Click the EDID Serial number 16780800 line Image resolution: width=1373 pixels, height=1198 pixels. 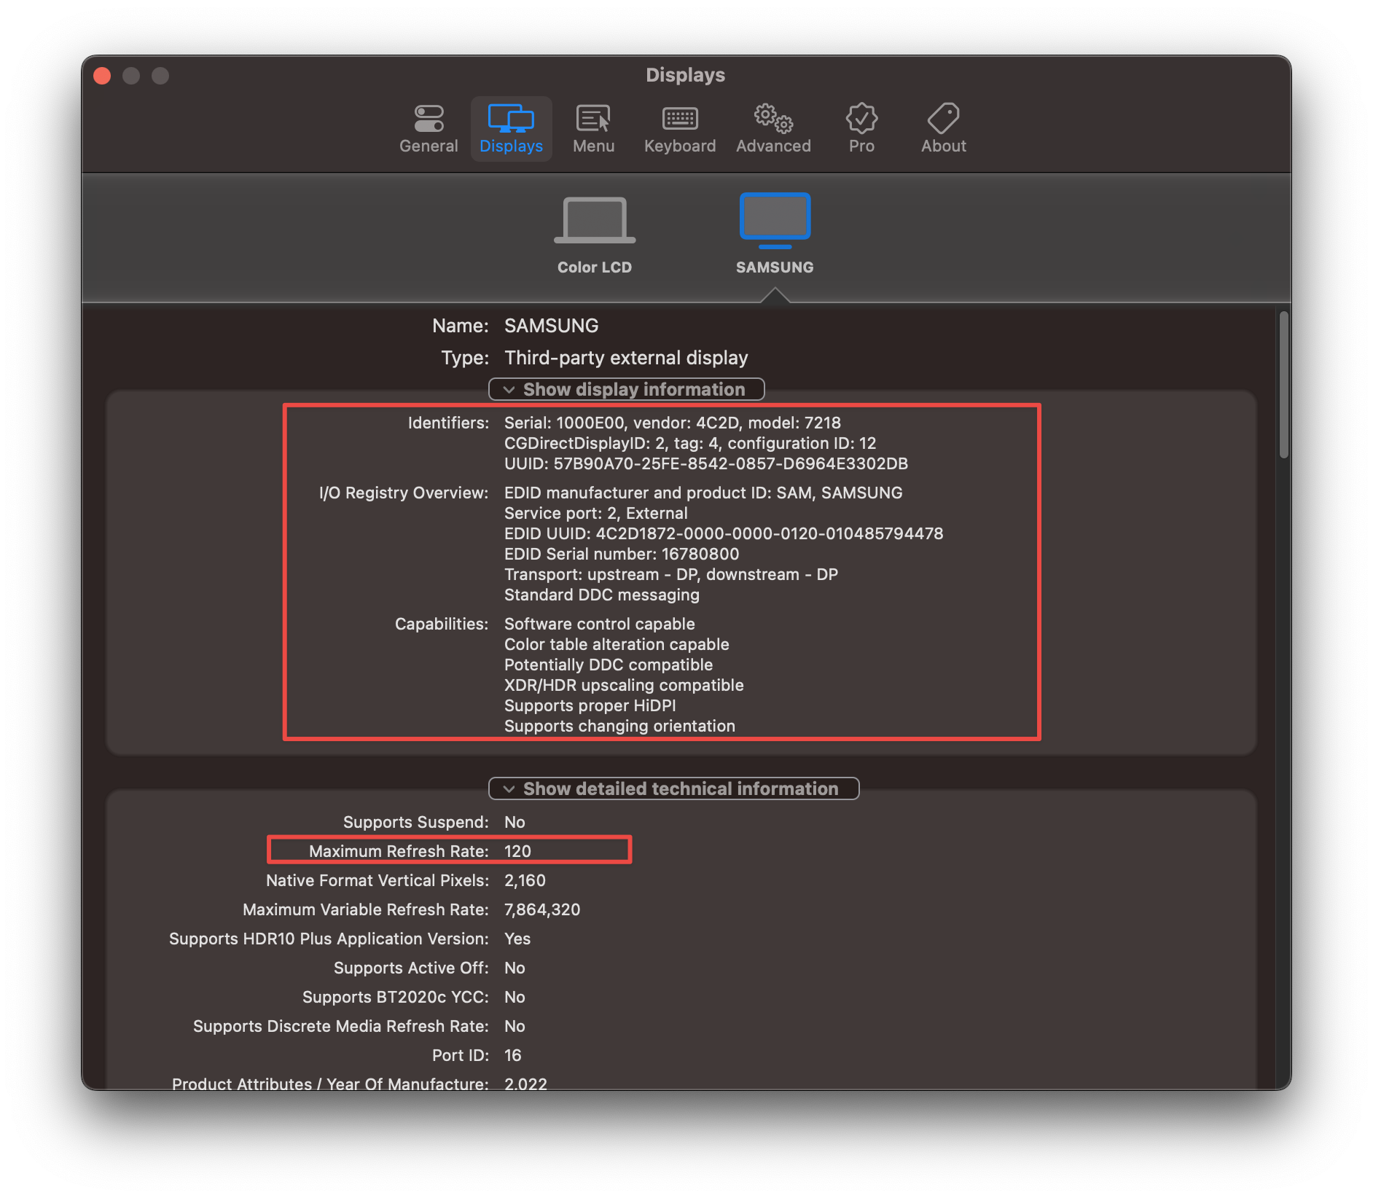[x=622, y=554]
